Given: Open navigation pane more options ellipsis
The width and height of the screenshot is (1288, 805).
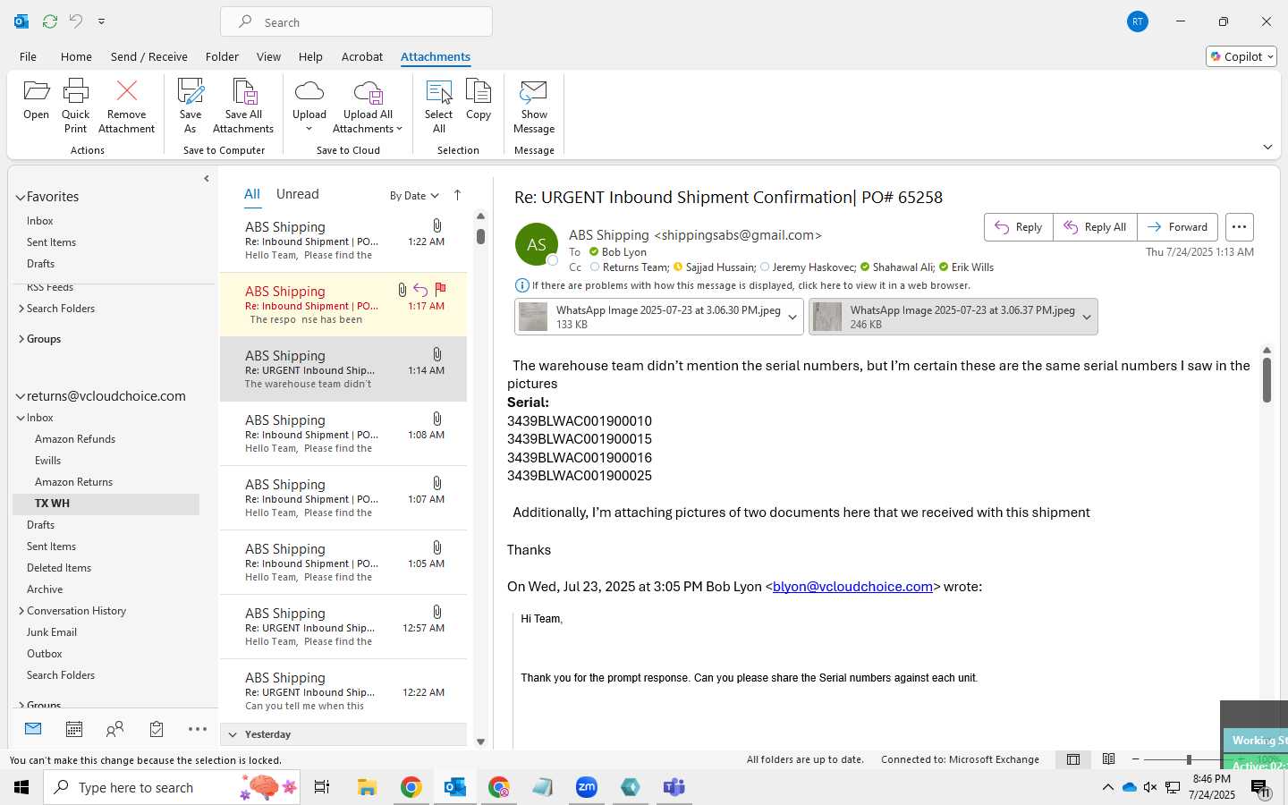Looking at the screenshot, I should coord(198,729).
